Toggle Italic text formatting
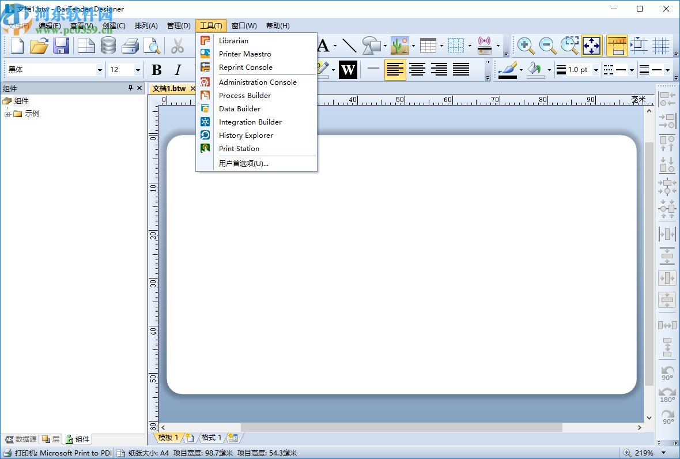 pos(178,70)
